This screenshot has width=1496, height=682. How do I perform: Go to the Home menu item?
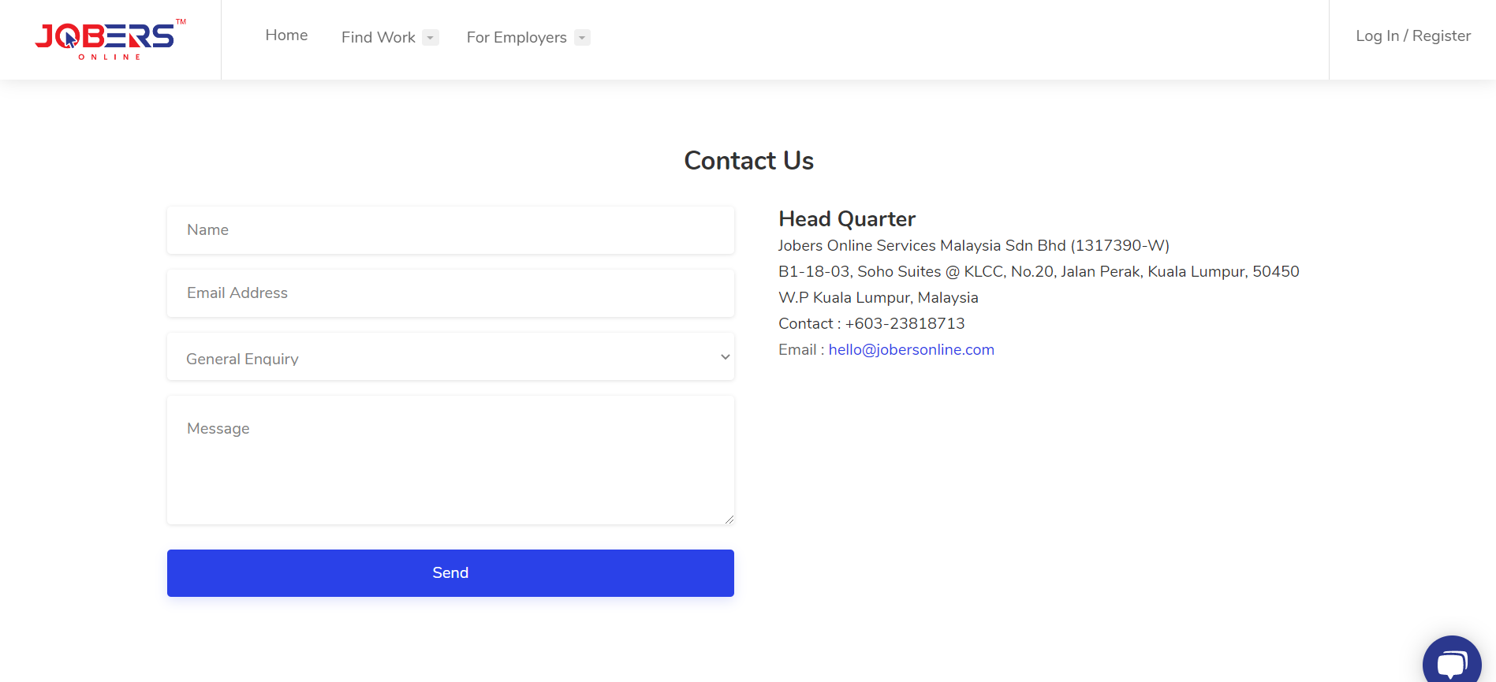point(286,35)
